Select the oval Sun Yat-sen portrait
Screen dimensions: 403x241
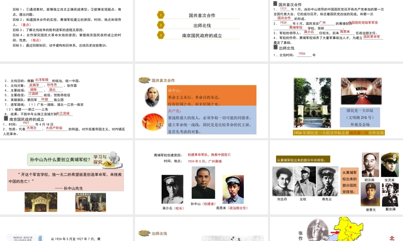coord(152,96)
